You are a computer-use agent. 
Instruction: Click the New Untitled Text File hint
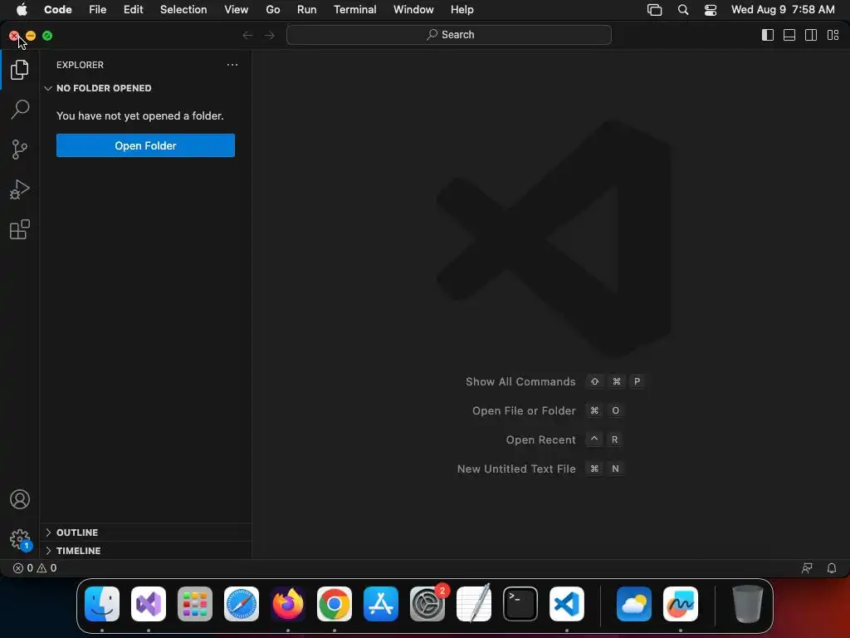(516, 469)
